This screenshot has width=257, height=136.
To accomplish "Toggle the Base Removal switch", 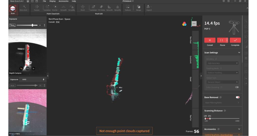I will [x=237, y=97].
